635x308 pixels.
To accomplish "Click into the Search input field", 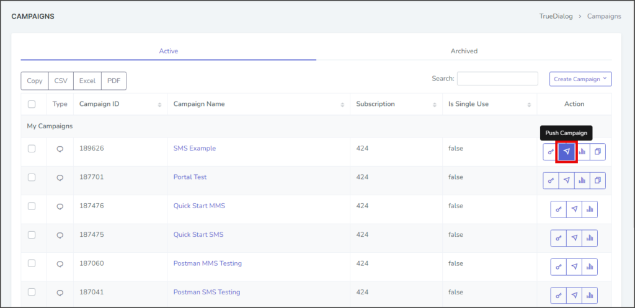I will [x=497, y=79].
